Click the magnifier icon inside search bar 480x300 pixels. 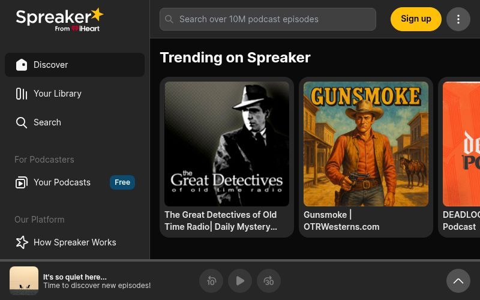169,19
